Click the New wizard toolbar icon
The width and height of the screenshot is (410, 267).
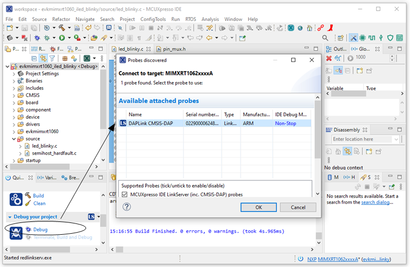click(10, 28)
